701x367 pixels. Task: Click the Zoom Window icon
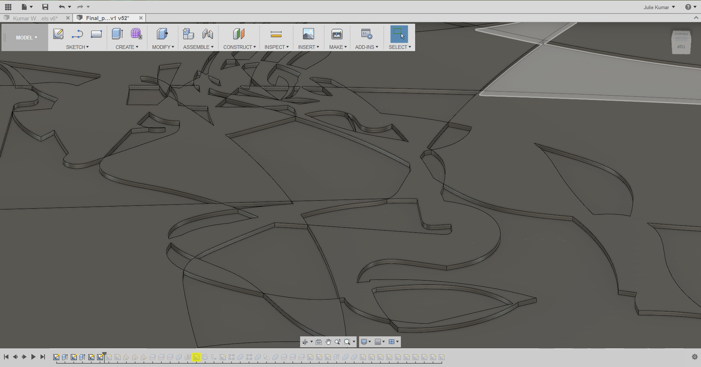[347, 342]
